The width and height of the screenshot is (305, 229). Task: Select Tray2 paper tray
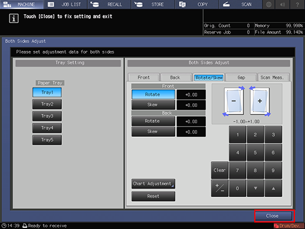[47, 104]
